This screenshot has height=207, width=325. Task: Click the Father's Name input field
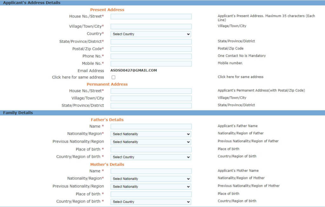coord(151,126)
